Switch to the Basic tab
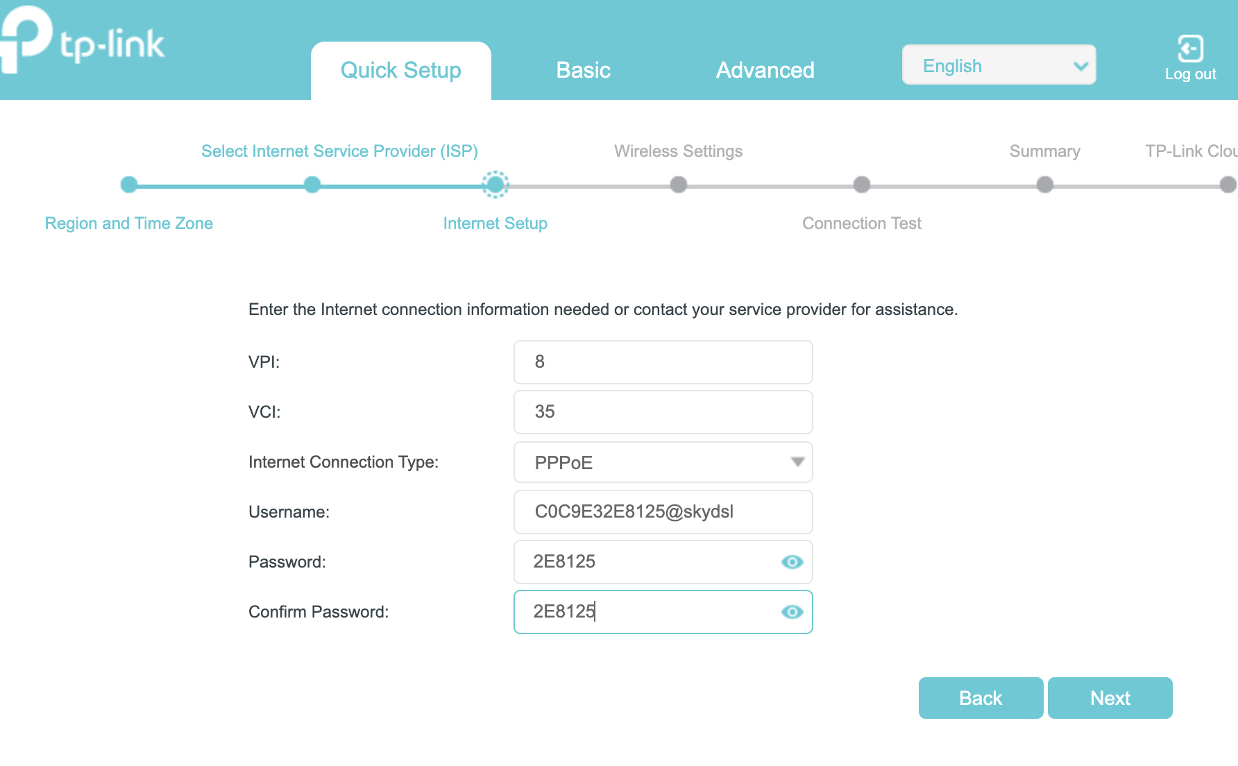 [x=583, y=69]
